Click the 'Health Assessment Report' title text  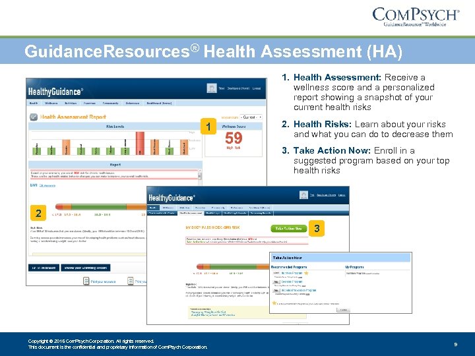click(x=73, y=117)
